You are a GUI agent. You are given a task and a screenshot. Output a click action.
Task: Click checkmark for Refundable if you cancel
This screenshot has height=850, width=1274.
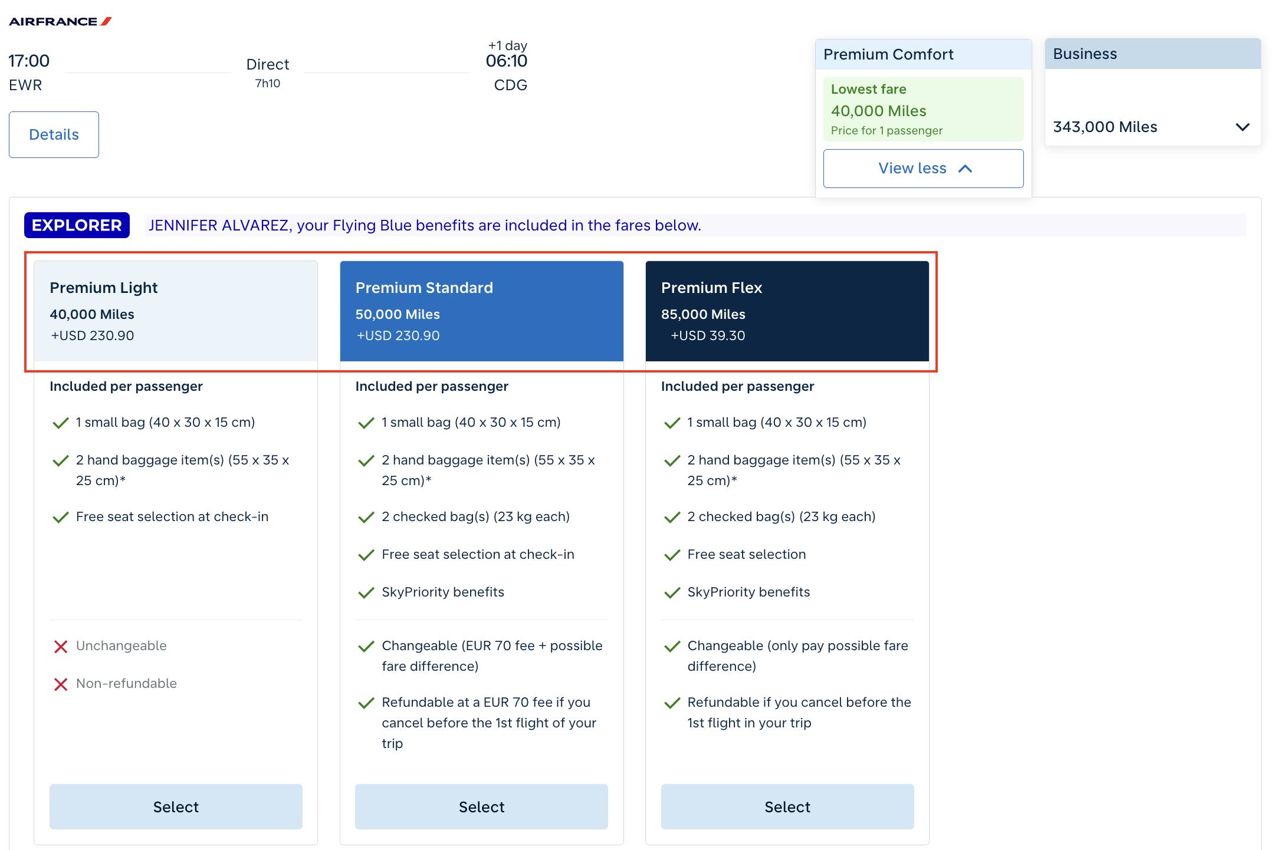(672, 703)
